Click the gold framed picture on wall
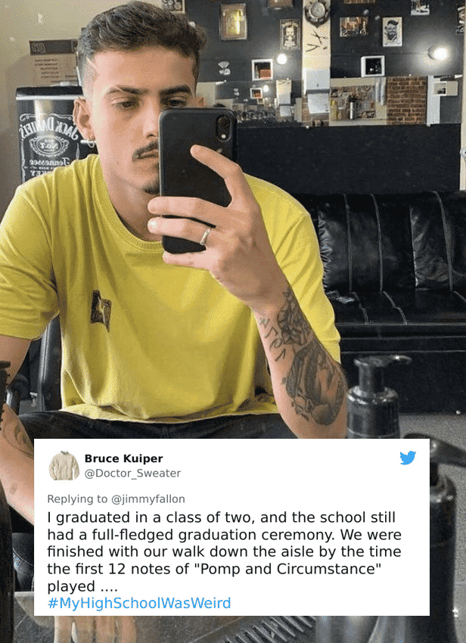The image size is (466, 643). pyautogui.click(x=232, y=22)
